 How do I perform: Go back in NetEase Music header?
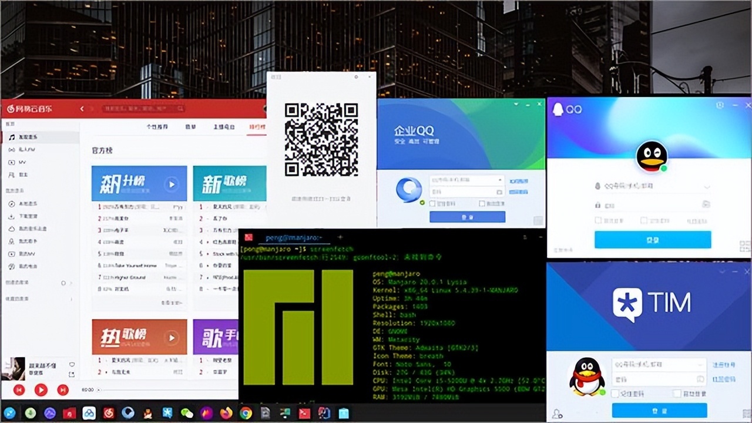[x=82, y=109]
